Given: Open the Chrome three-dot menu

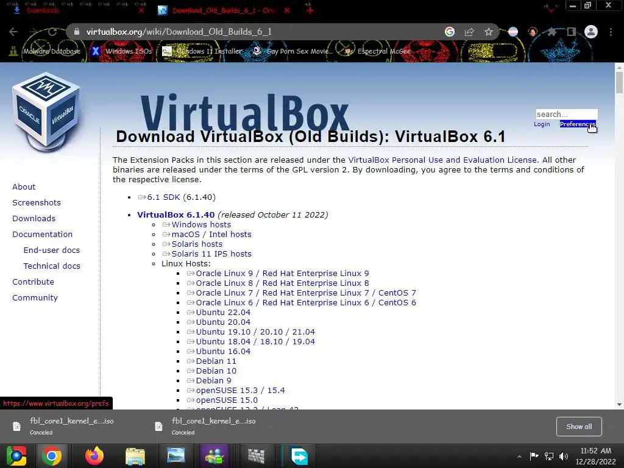Looking at the screenshot, I should (x=611, y=32).
